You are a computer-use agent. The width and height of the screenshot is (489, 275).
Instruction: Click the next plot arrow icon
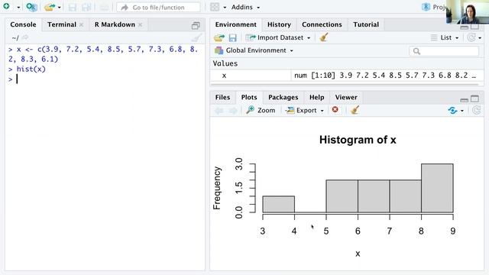pyautogui.click(x=233, y=110)
